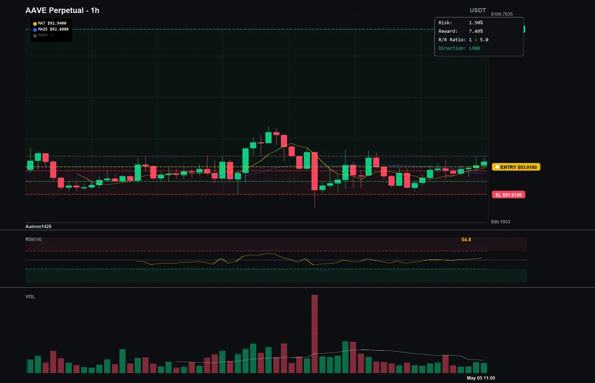Click the $90.1953 bottom price label
Image resolution: width=595 pixels, height=383 pixels.
pyautogui.click(x=501, y=222)
